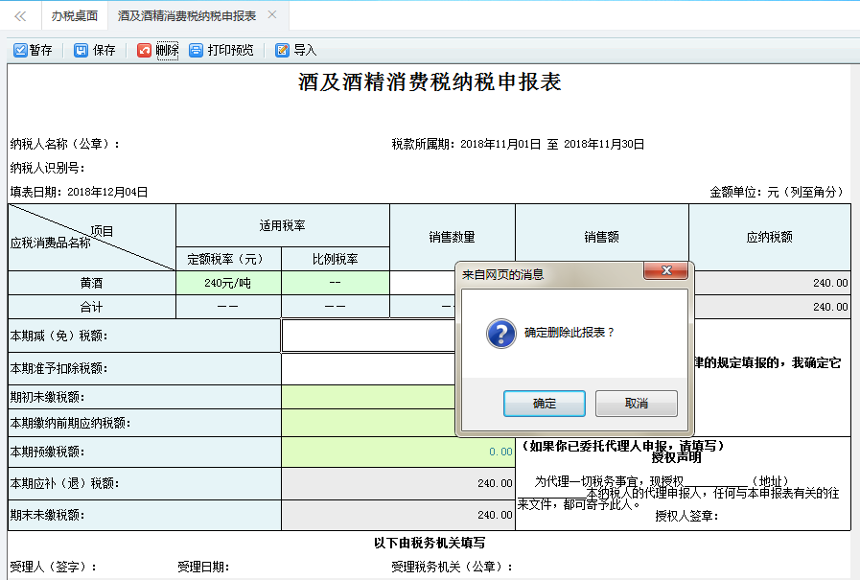Click the X on the 酒及酒精消费税纳税申报表 tab
The height and width of the screenshot is (580, 860).
pos(271,15)
